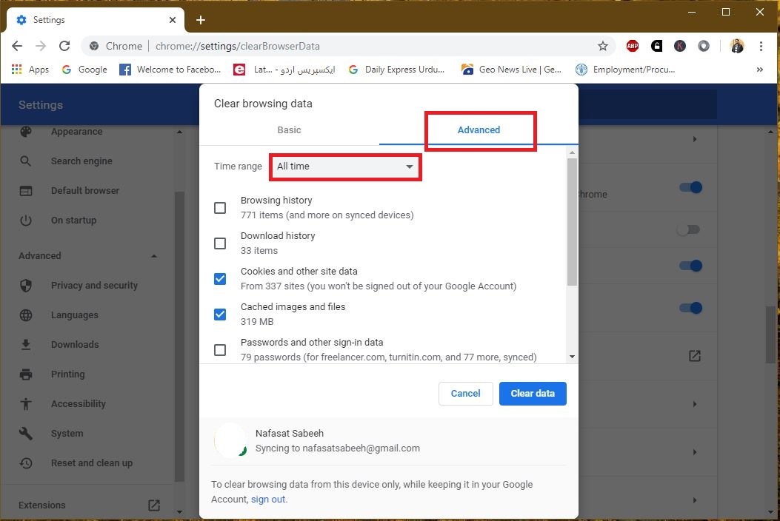Open the Chrome three-dot menu
The image size is (780, 521).
761,46
